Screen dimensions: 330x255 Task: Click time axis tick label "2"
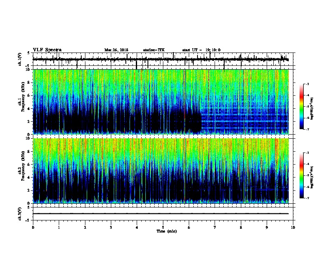pos(85,227)
